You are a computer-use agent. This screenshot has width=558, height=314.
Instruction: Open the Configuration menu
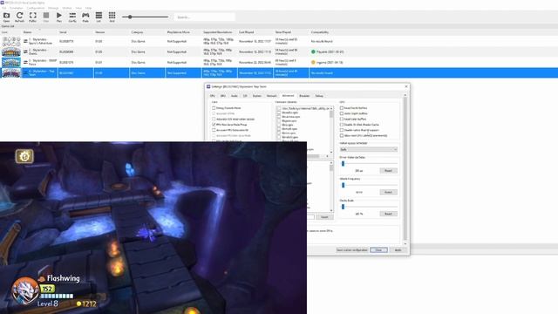36,8
